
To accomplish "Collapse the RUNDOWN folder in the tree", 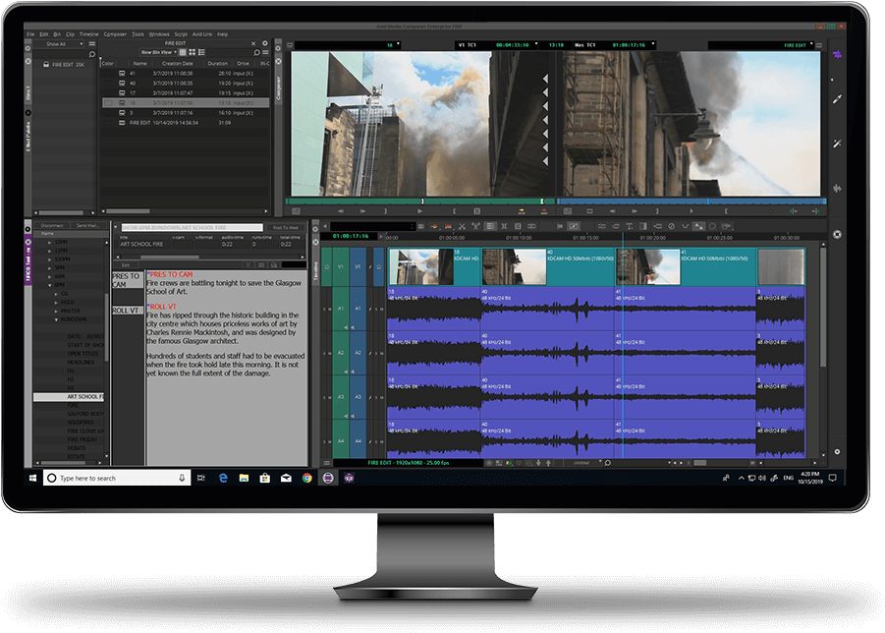I will coord(55,318).
